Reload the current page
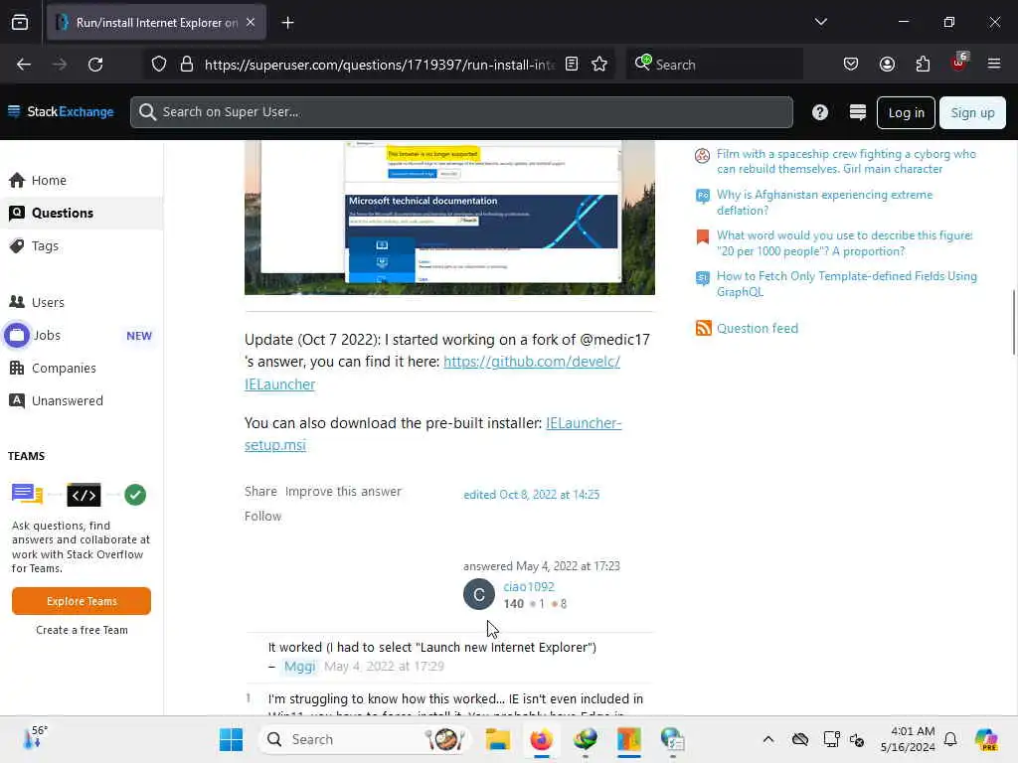 95,65
